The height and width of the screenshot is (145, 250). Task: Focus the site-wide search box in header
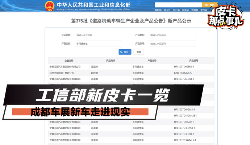(x=178, y=5)
